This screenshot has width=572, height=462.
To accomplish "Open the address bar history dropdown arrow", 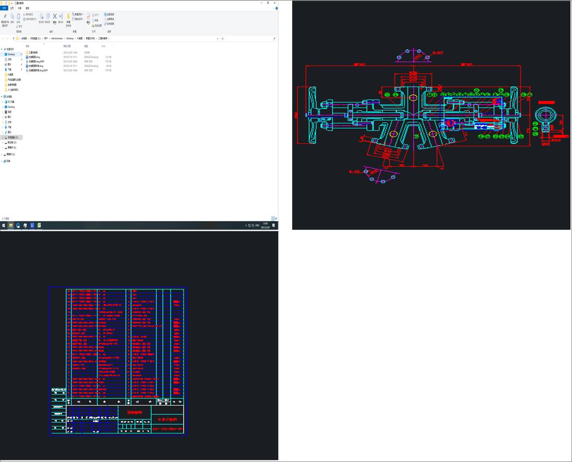I will pos(217,39).
